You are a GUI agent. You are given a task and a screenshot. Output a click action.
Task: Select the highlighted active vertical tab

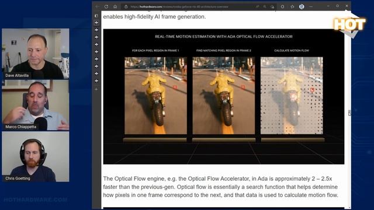[x=96, y=23]
